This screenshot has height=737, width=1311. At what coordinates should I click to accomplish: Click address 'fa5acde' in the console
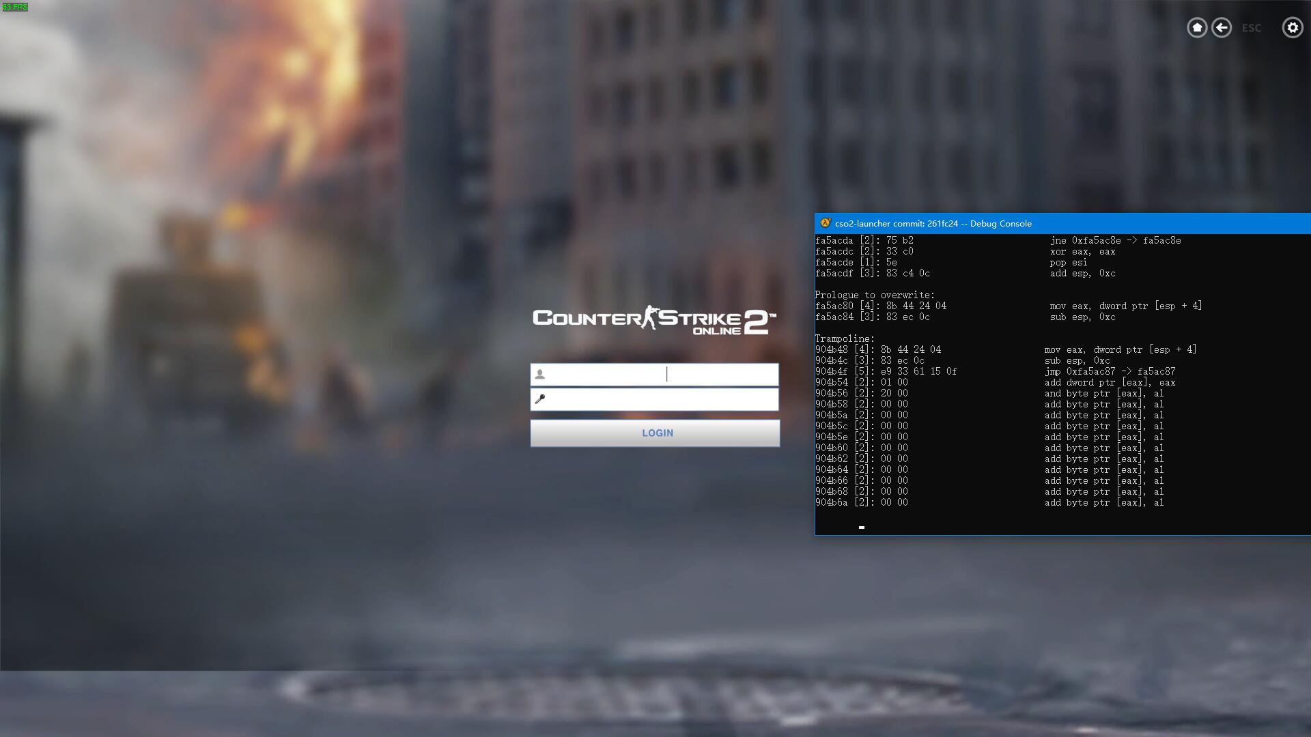coord(834,262)
